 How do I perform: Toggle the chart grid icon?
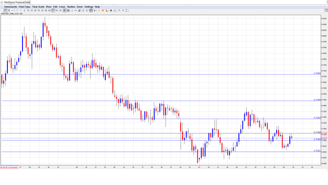coord(68,10)
